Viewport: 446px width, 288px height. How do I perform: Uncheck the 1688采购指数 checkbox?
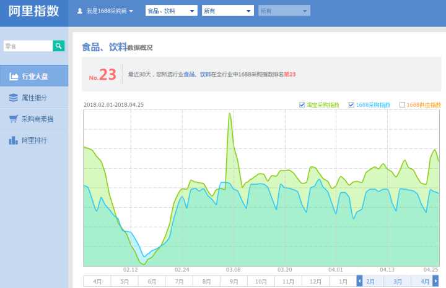(351, 104)
